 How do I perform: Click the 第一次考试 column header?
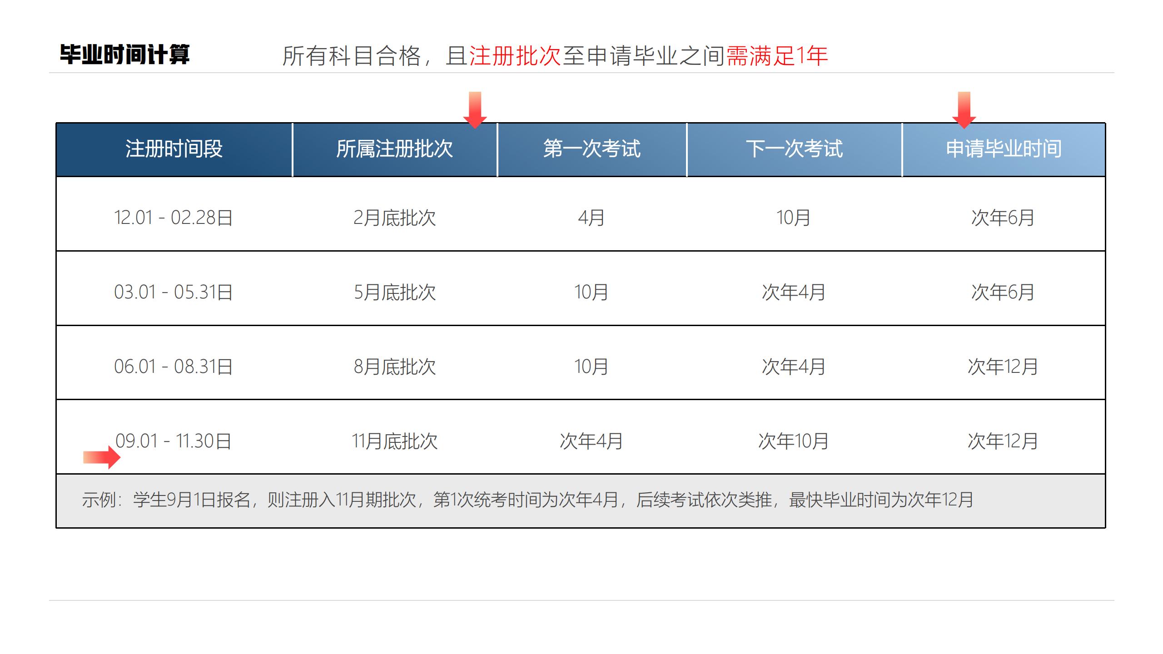(x=591, y=149)
